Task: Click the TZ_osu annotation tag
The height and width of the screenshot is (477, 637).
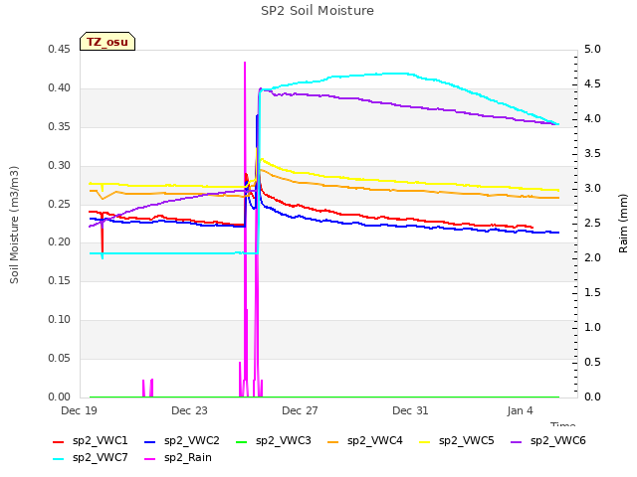Action: (107, 42)
